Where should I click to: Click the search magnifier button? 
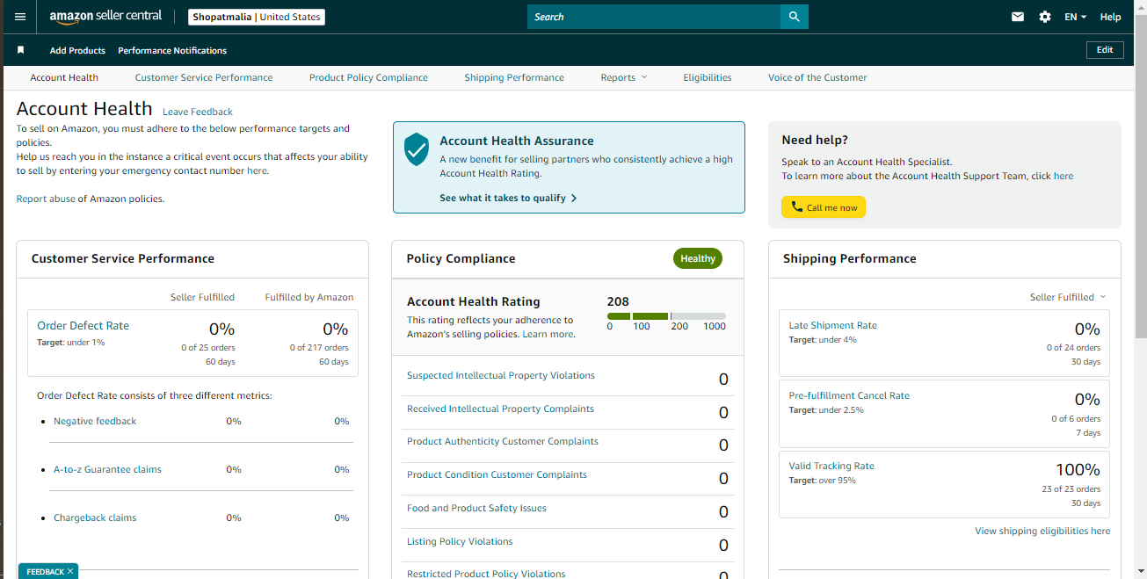coord(795,17)
